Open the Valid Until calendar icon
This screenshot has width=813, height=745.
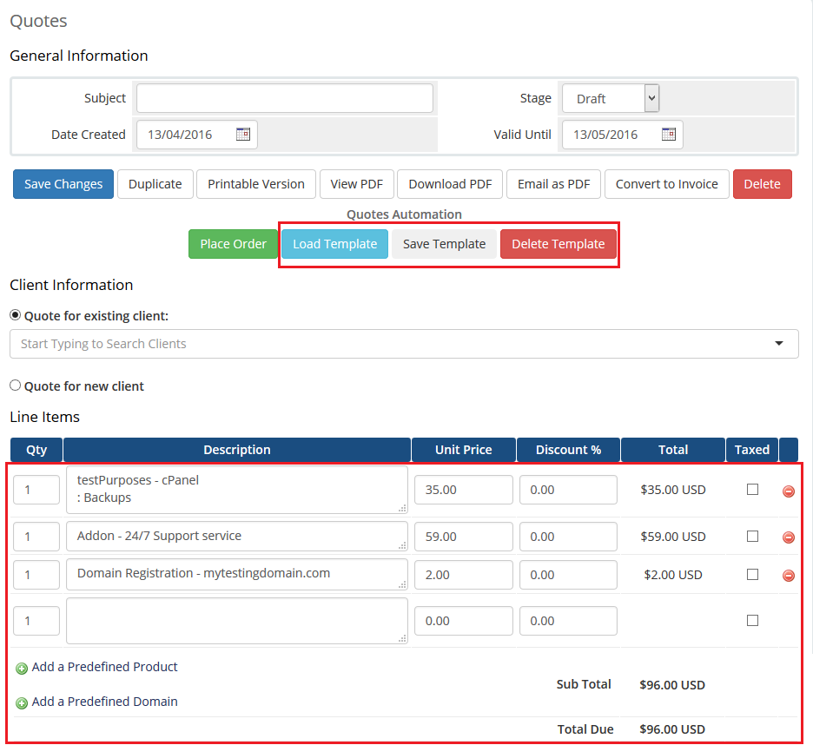click(668, 135)
